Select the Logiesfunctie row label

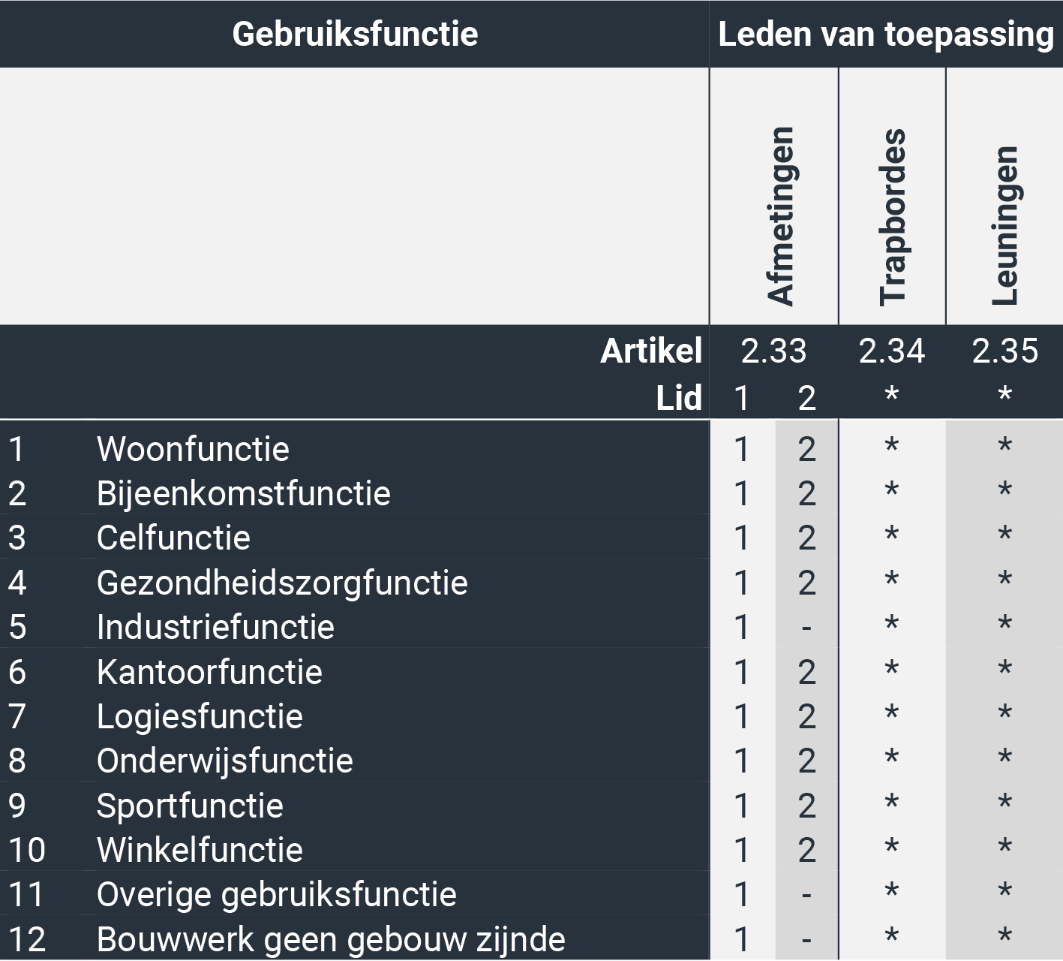(200, 717)
